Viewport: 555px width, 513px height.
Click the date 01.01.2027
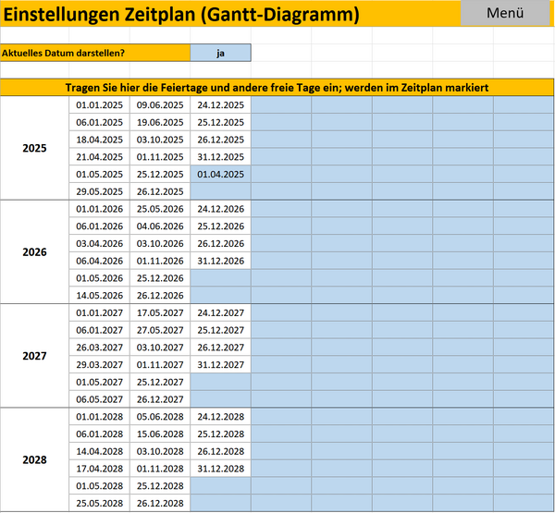[x=100, y=313]
